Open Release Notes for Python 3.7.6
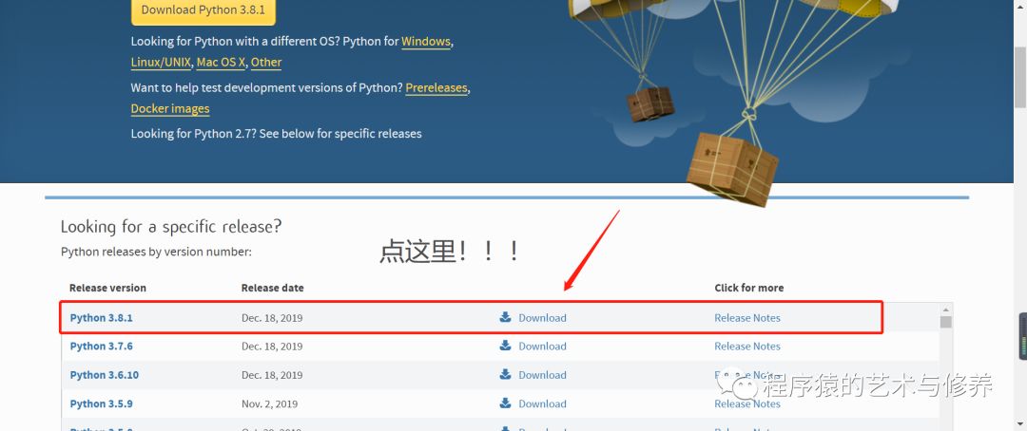Viewport: 1027px width, 431px height. click(747, 346)
